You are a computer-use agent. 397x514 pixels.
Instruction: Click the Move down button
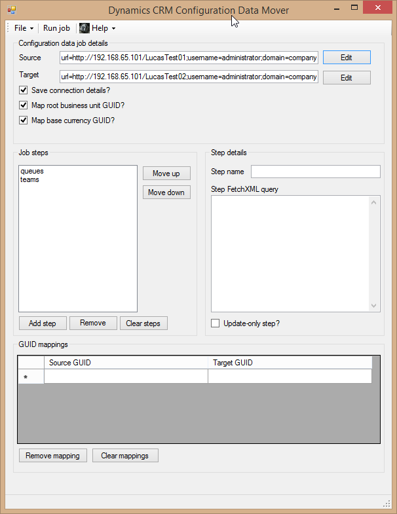tap(166, 193)
